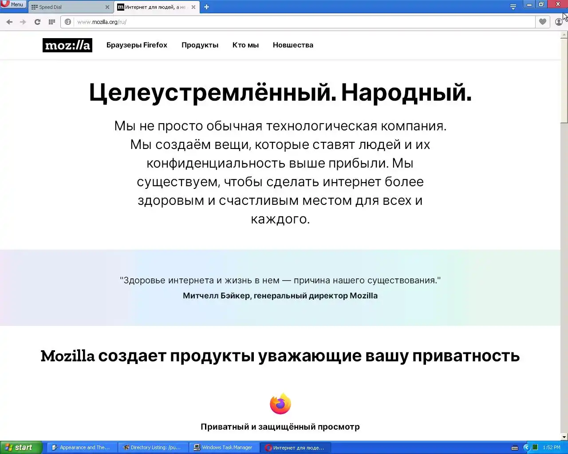Click the Mozilla logo
Image resolution: width=568 pixels, height=454 pixels.
click(x=67, y=45)
